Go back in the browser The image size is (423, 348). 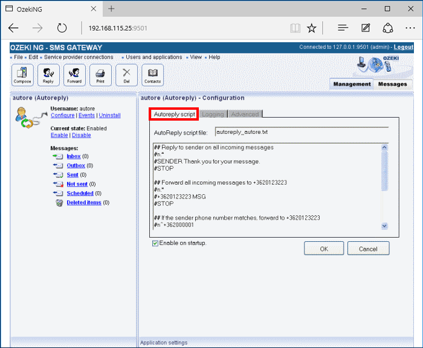pos(13,28)
